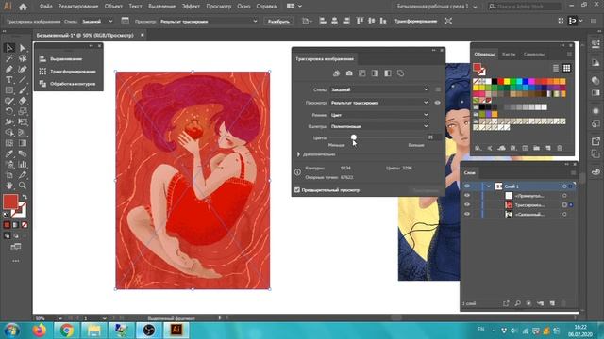This screenshot has width=604, height=339.
Task: Select the Hand tool
Action: (x=9, y=186)
